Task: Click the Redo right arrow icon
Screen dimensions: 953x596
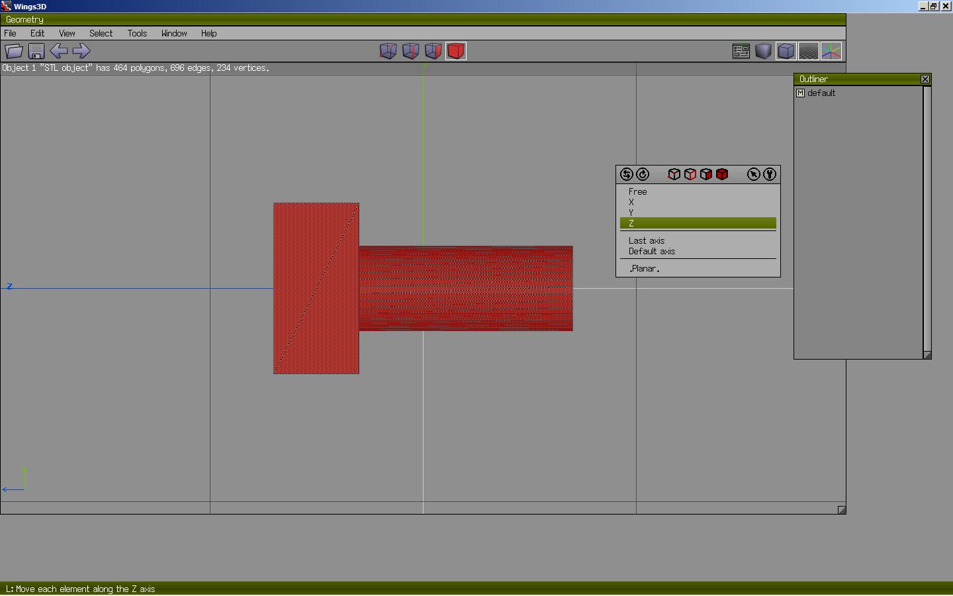Action: 81,51
